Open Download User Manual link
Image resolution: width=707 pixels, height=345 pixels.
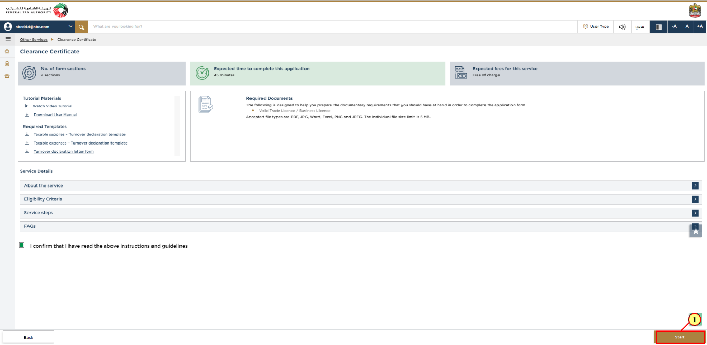(x=55, y=114)
